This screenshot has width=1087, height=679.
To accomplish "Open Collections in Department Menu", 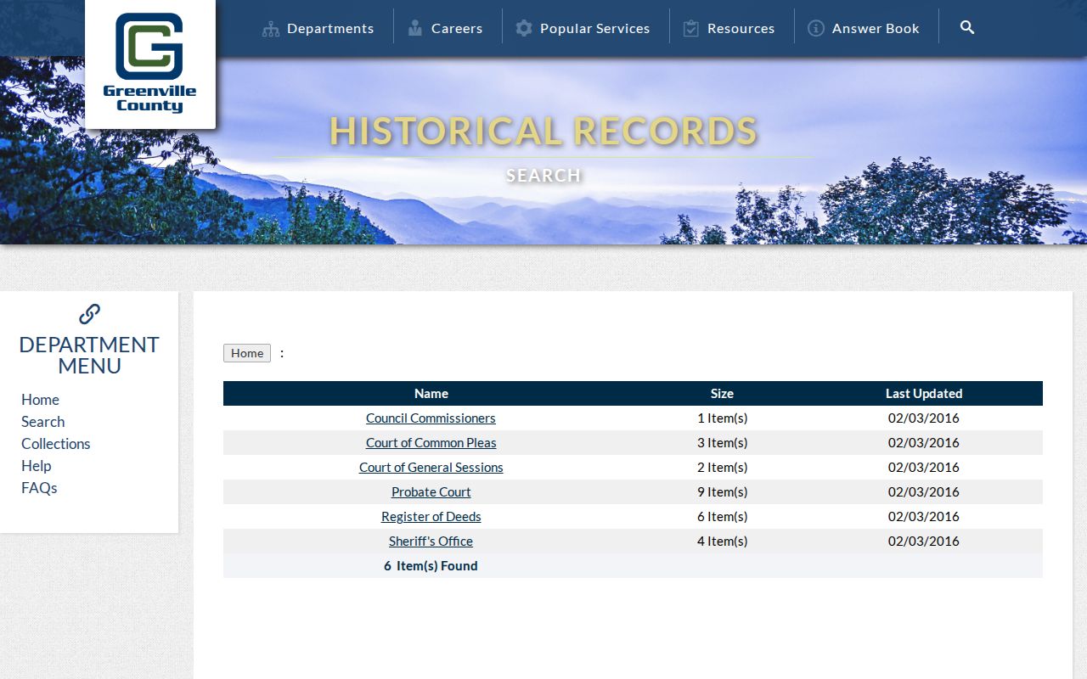I will pos(55,444).
